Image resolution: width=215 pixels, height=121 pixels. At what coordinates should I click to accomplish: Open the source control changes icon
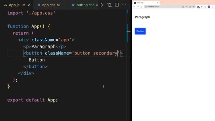(x=110, y=5)
